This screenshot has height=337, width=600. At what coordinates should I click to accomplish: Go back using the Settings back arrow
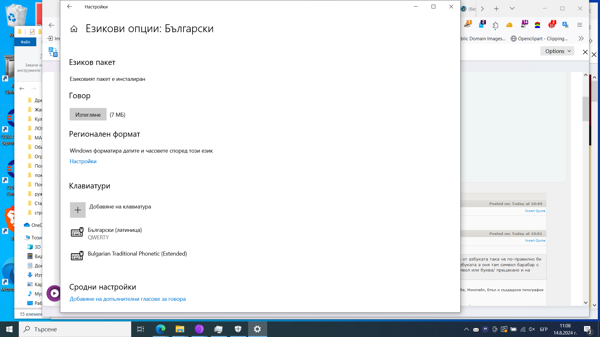click(x=69, y=7)
